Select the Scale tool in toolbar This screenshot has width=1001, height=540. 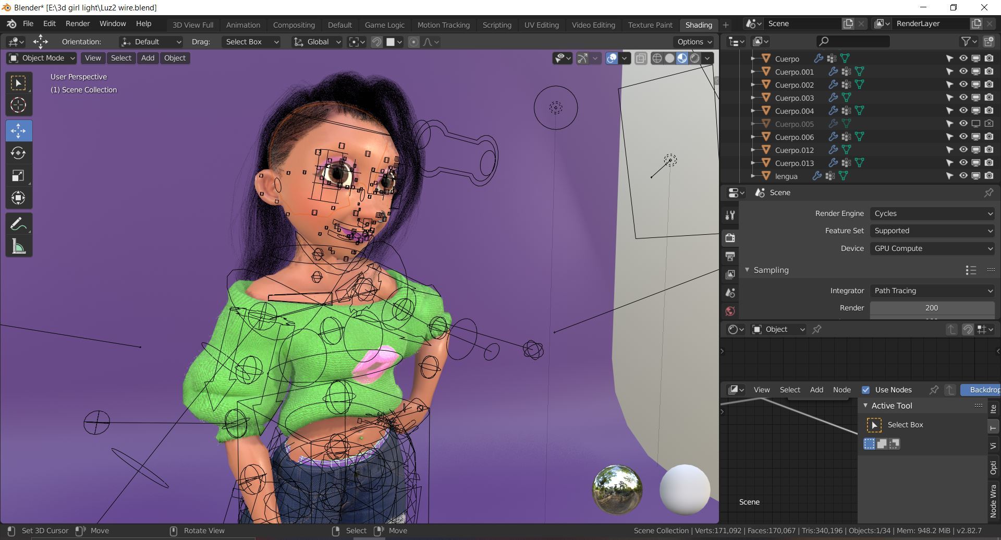point(18,175)
